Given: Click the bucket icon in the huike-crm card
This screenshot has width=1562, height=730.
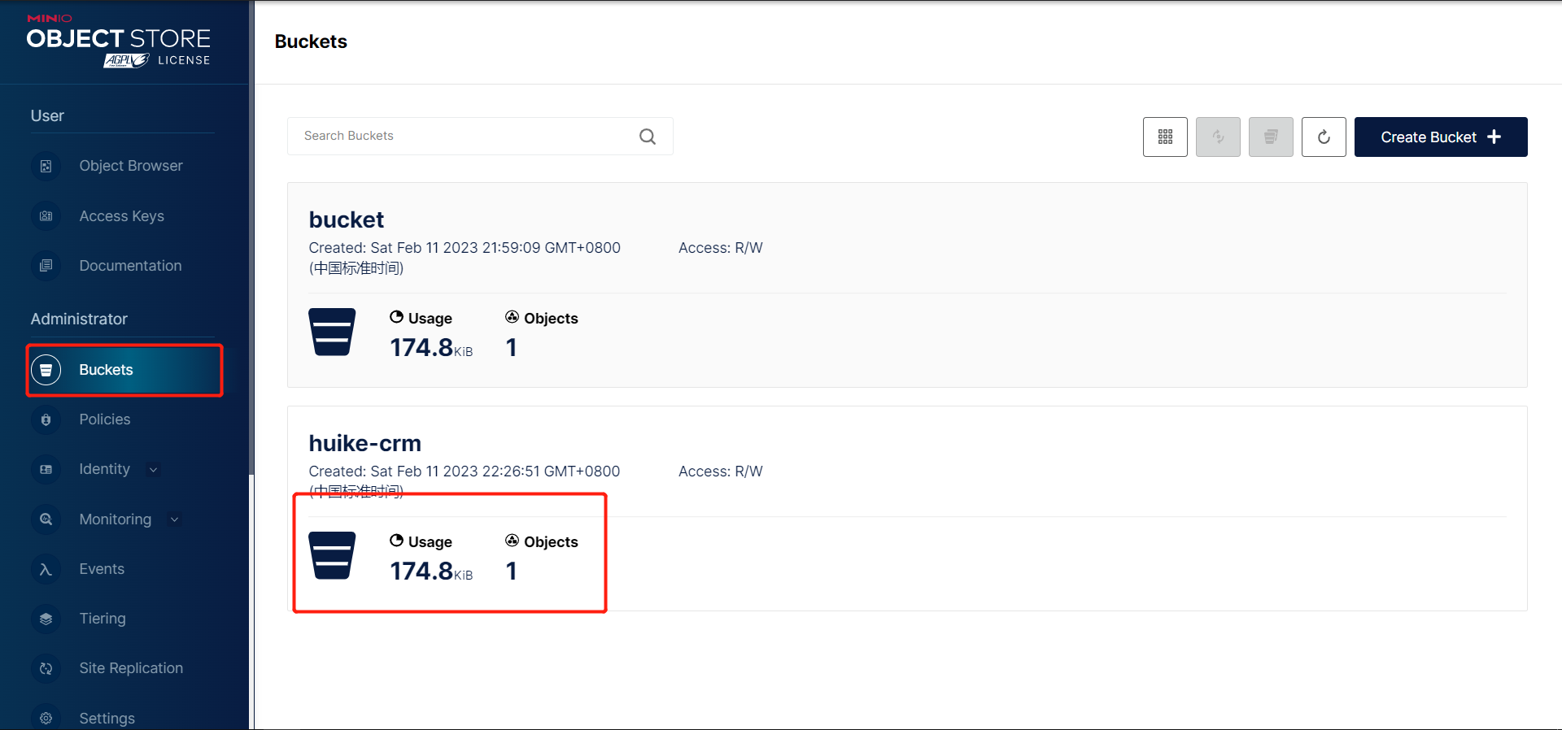Looking at the screenshot, I should point(332,555).
